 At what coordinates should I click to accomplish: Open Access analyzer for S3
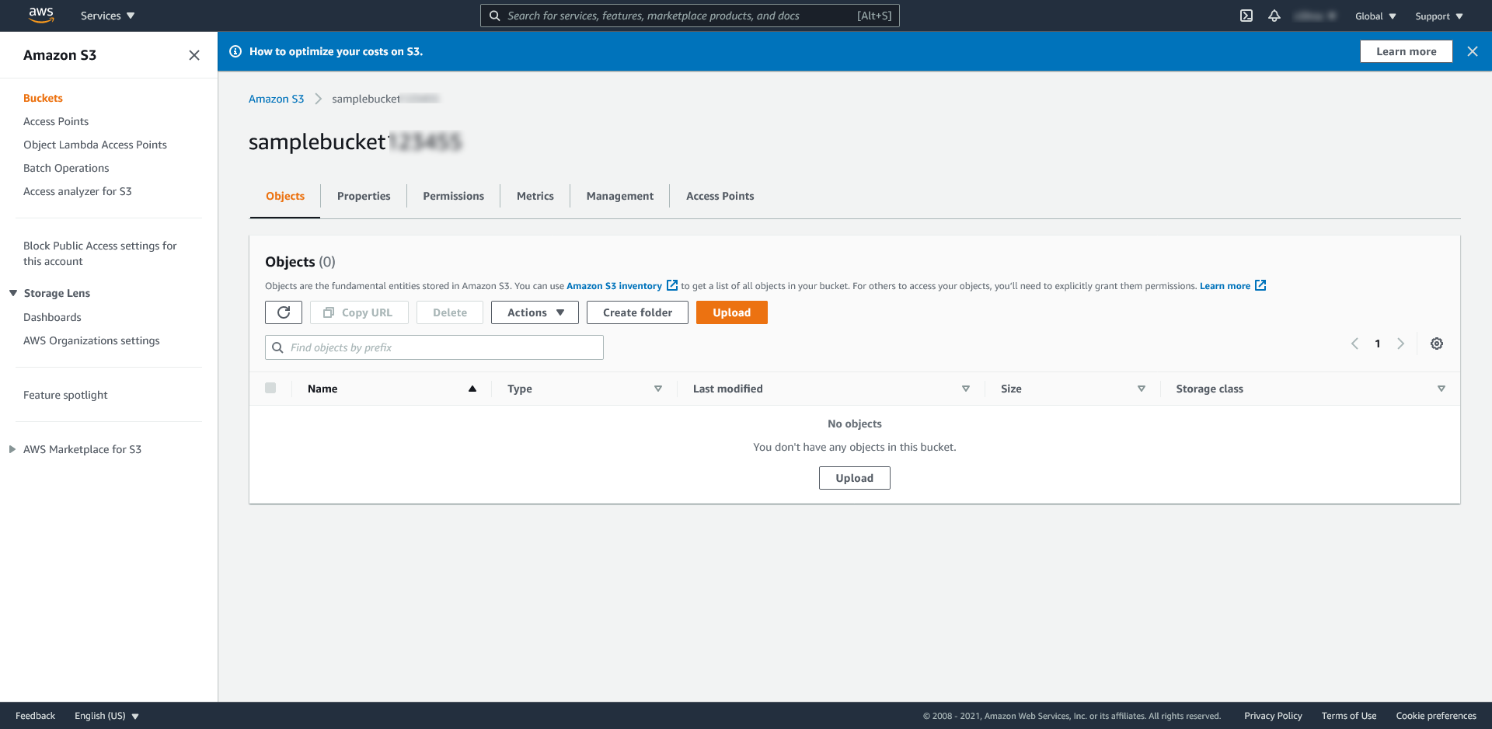(78, 191)
